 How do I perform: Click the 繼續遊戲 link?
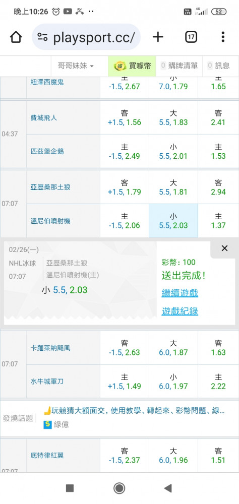point(180,293)
